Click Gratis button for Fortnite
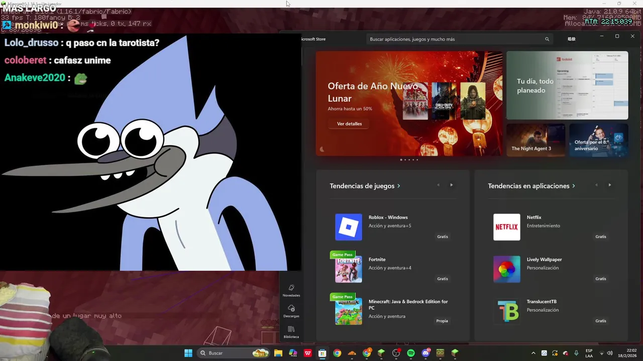This screenshot has height=361, width=643. pos(443,279)
